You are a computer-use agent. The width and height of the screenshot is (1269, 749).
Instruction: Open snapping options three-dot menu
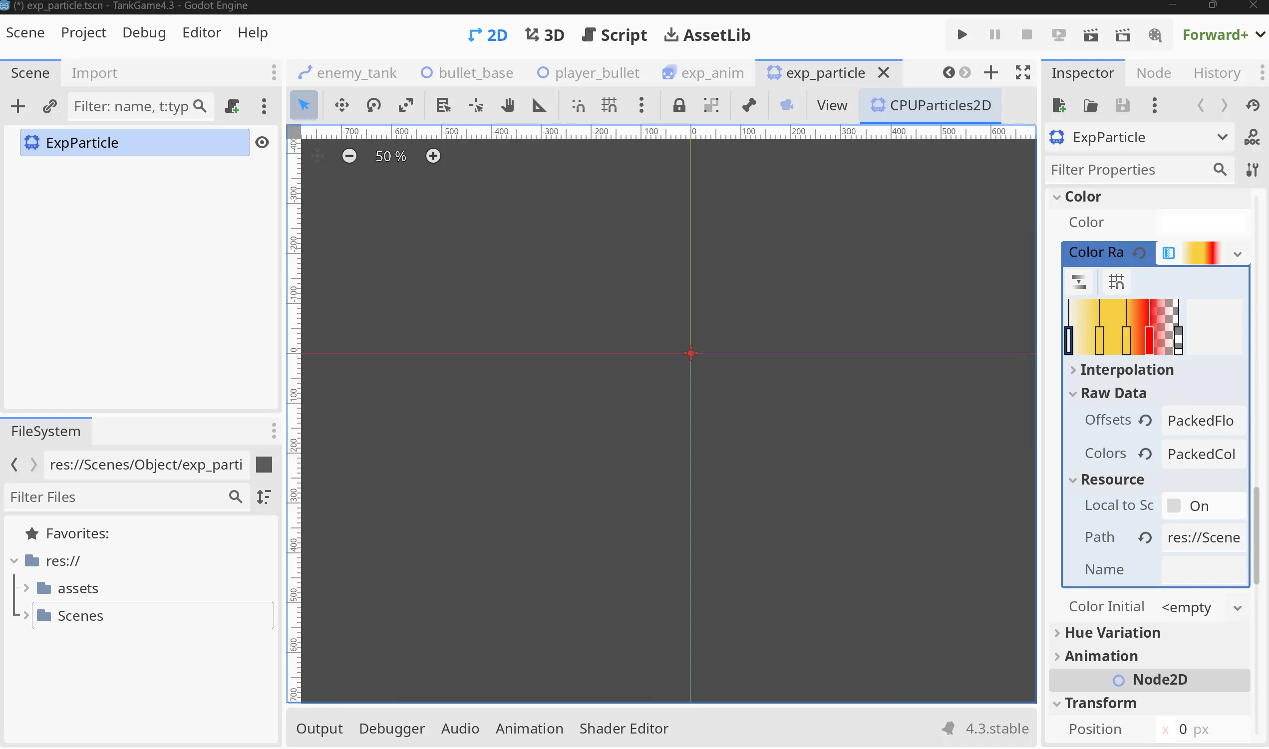click(641, 105)
